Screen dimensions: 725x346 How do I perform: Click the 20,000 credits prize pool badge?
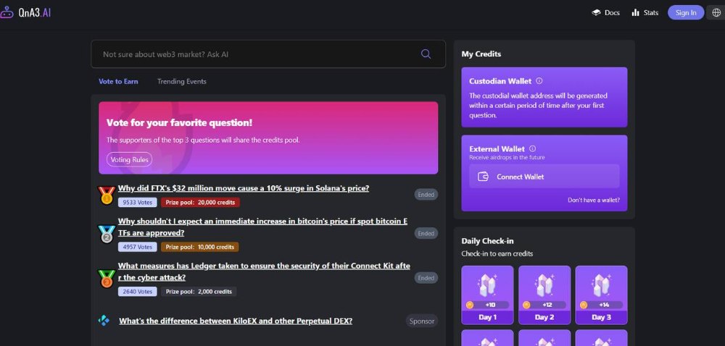(x=200, y=202)
